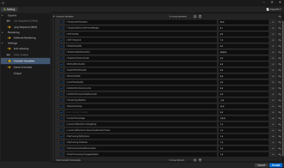Reset r.TemporalAASamples row to default

coord(279,22)
